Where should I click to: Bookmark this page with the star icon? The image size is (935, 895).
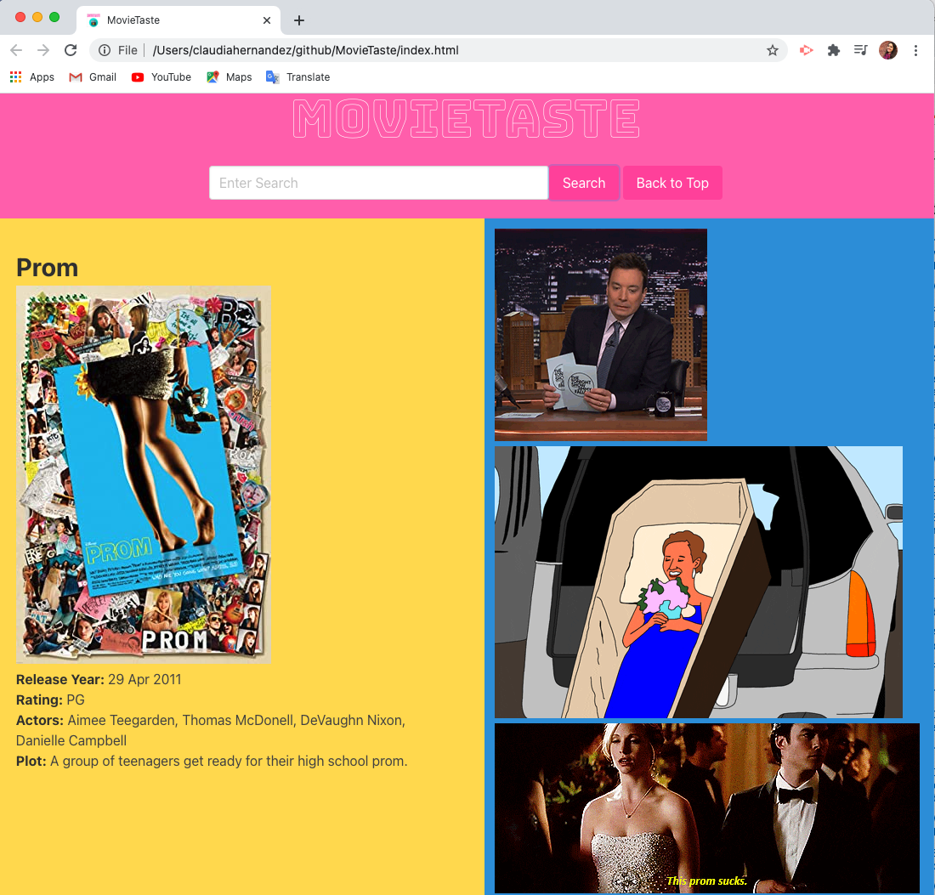pyautogui.click(x=772, y=50)
